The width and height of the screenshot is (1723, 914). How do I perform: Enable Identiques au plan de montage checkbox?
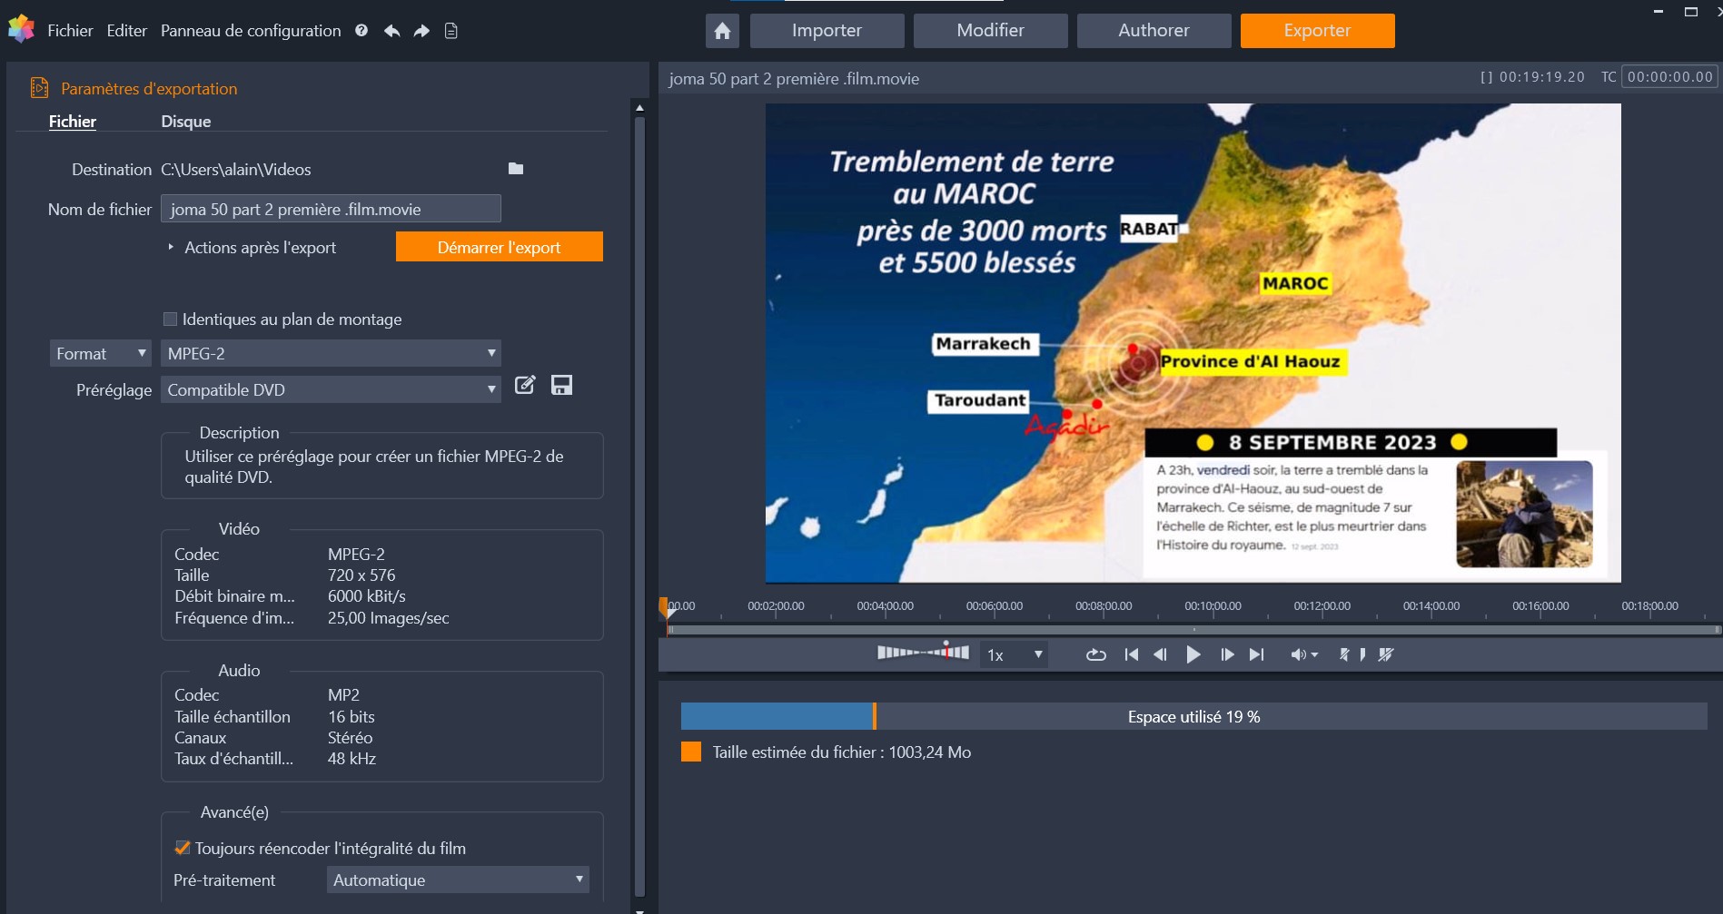click(x=170, y=319)
